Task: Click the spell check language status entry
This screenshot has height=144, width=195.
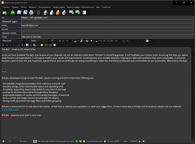Action: point(56,141)
